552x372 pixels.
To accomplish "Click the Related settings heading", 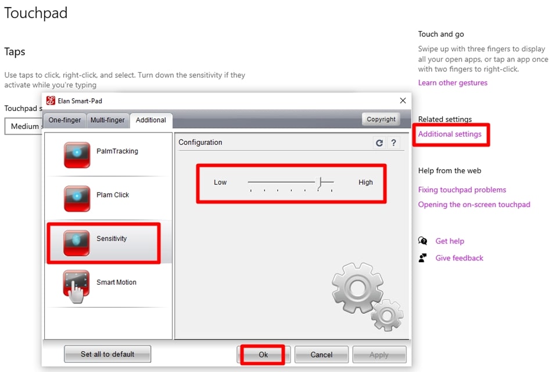I will (x=445, y=119).
